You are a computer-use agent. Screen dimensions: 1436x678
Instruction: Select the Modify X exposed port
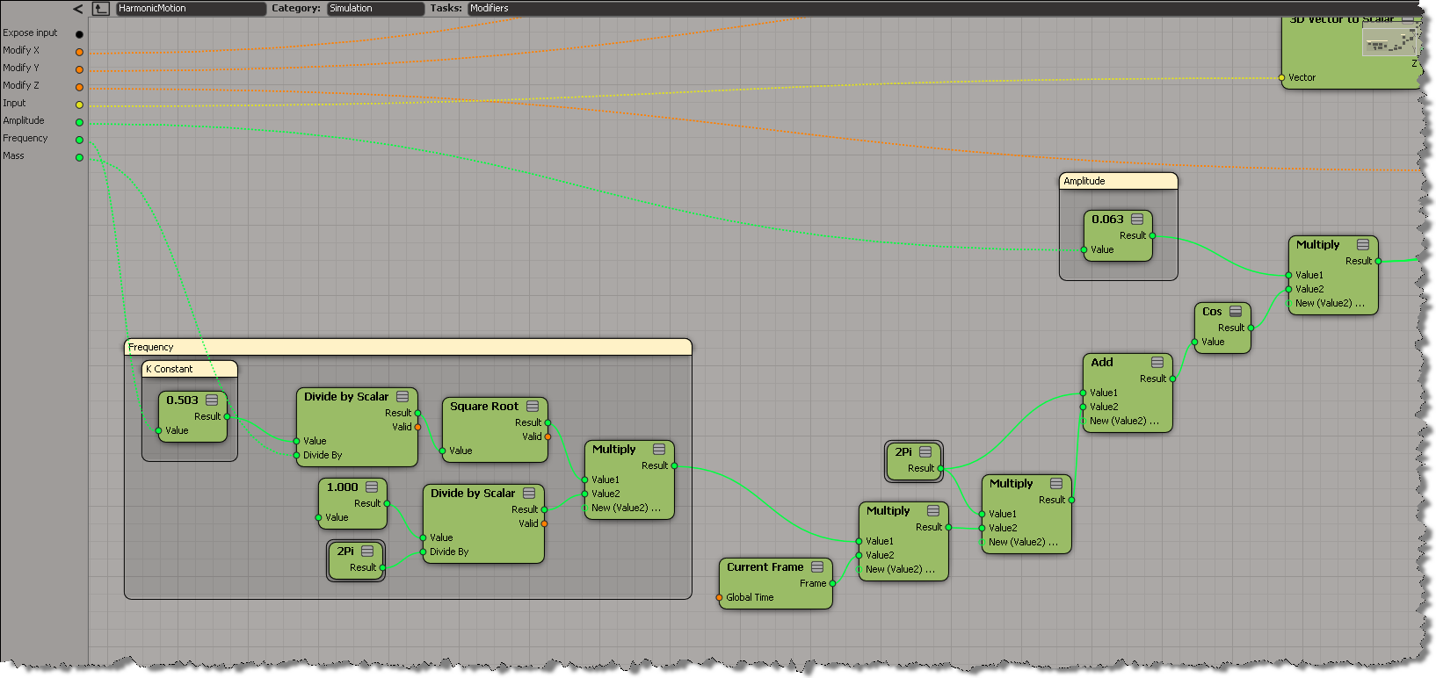tap(79, 52)
